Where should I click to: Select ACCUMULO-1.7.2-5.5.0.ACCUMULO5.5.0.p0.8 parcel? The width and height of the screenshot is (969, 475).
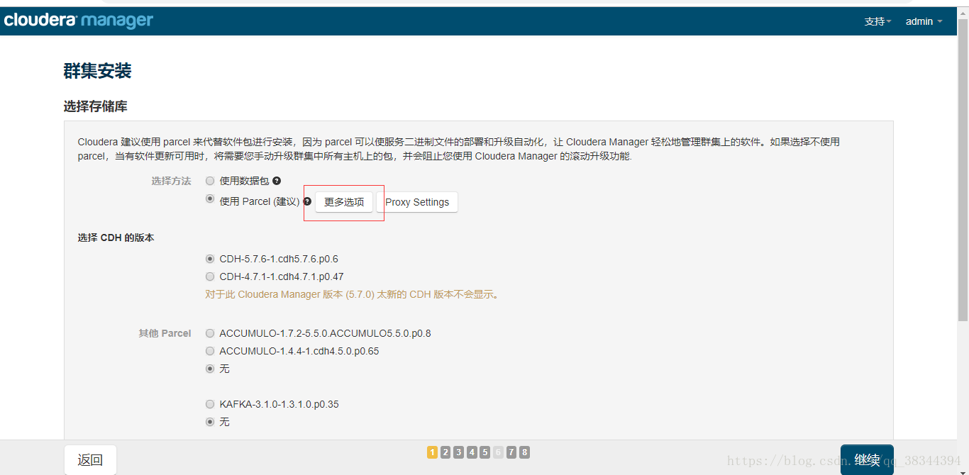tap(210, 332)
